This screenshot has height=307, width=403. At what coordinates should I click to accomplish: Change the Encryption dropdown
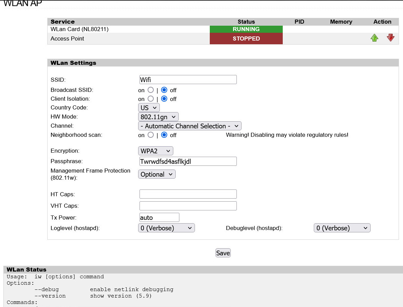[x=155, y=151]
